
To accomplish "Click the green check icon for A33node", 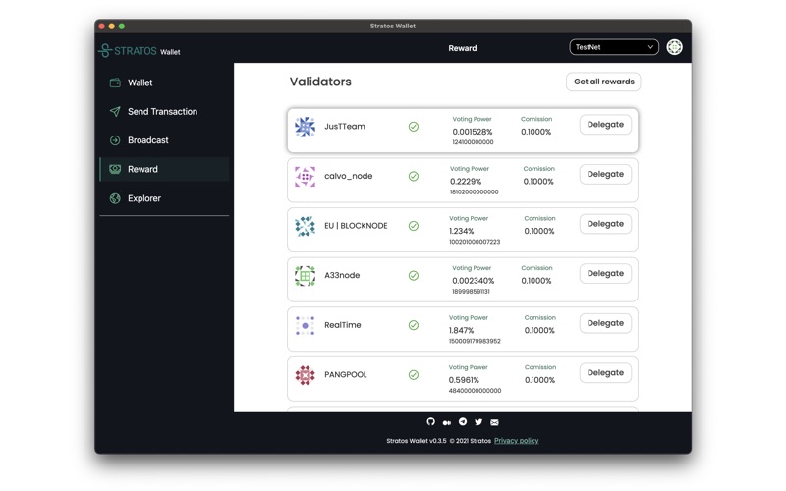I will (413, 276).
